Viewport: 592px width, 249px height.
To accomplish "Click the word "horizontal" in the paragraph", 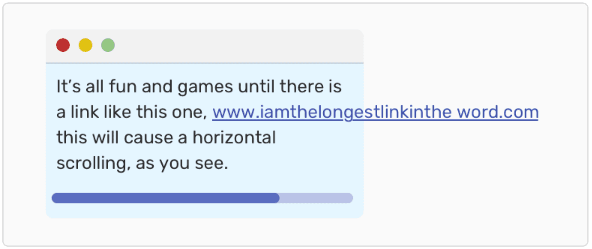I will [234, 138].
